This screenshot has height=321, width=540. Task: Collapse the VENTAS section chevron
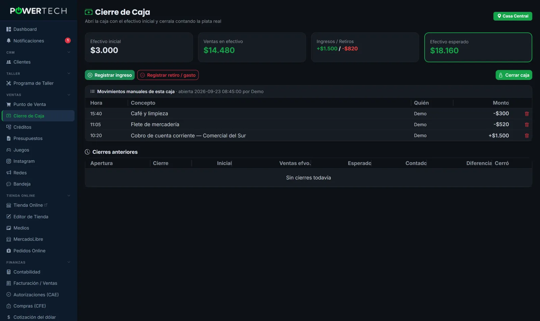69,95
